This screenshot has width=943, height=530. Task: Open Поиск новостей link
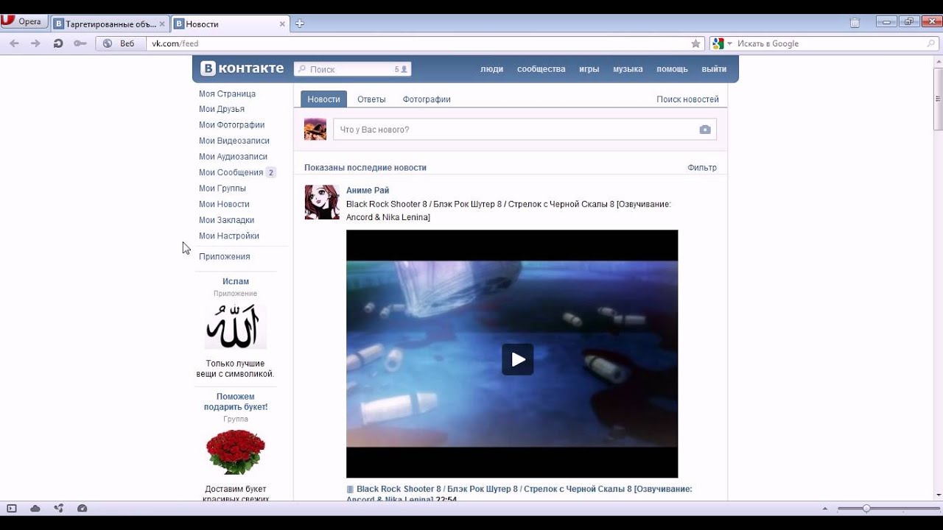(x=687, y=99)
